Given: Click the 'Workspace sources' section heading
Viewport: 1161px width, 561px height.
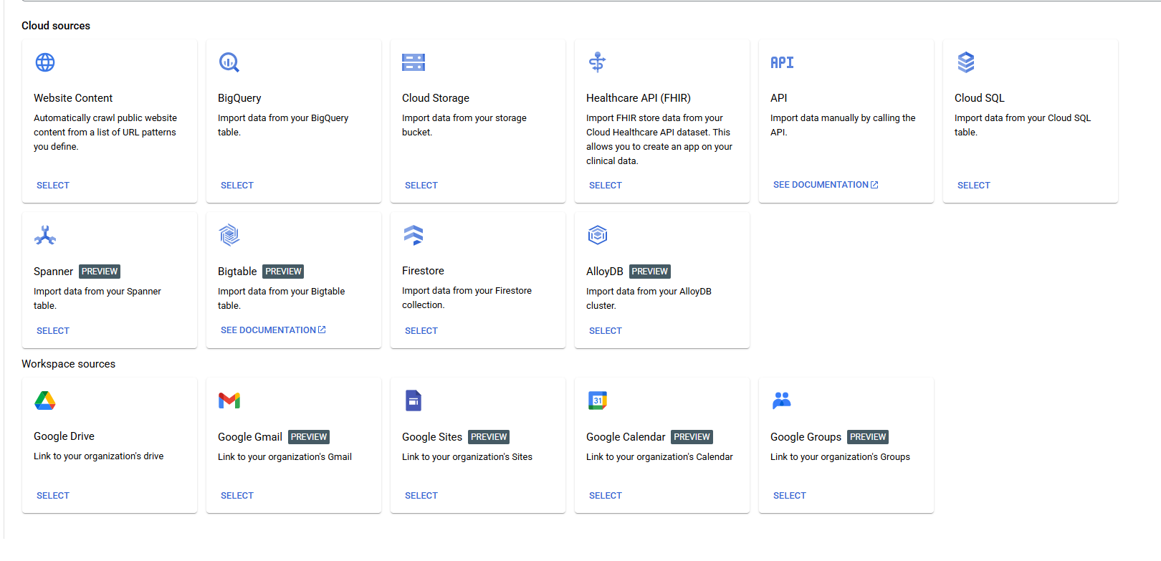Looking at the screenshot, I should pos(68,364).
